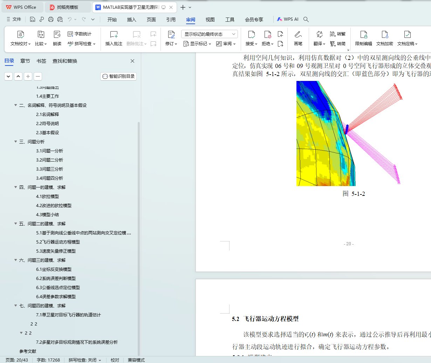Click the 朗读 read-aloud icon

point(57,34)
